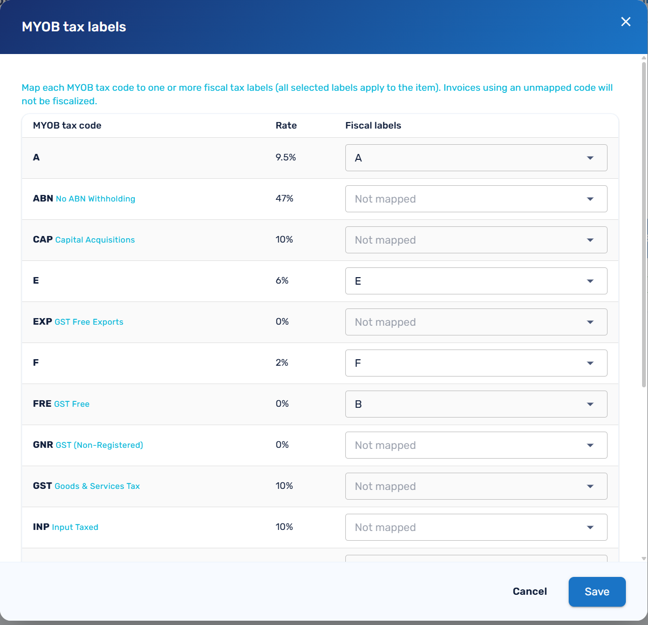Cancel the tax label changes

[x=530, y=592]
